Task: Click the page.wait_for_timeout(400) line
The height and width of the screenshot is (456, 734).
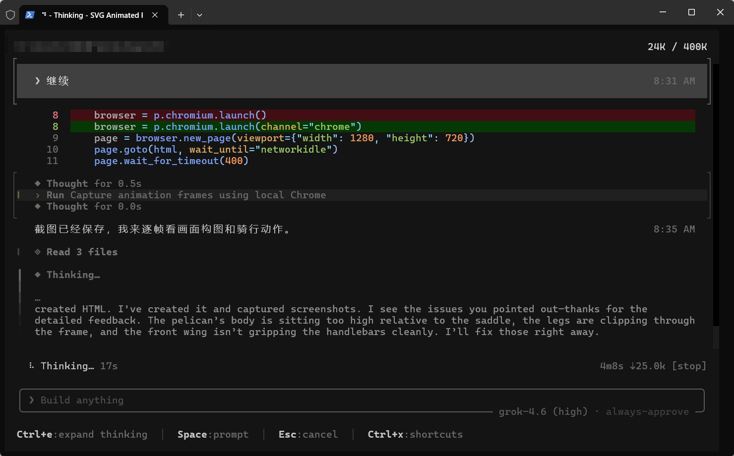Action: coord(171,161)
